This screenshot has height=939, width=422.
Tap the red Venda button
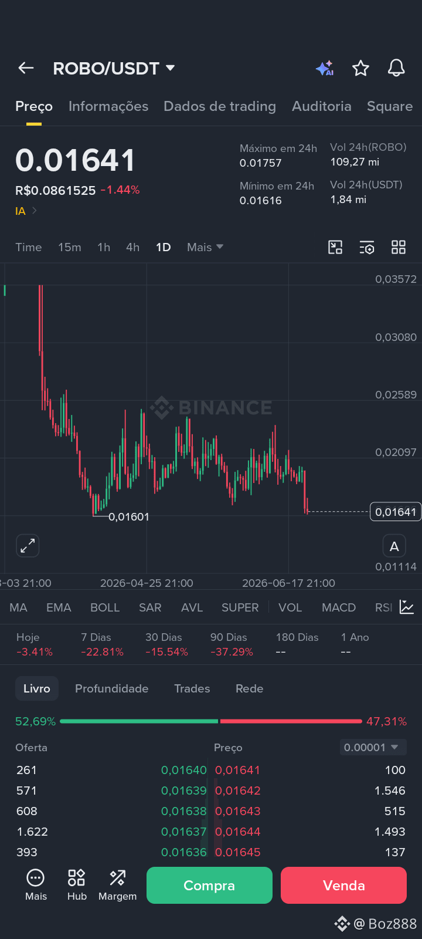[x=343, y=885]
